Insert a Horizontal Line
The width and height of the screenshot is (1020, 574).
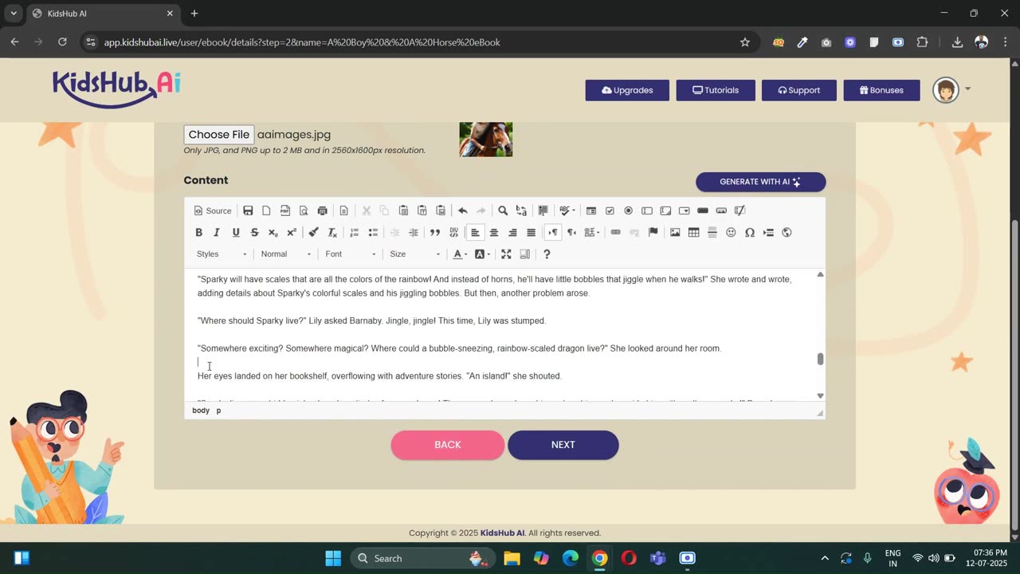[712, 232]
